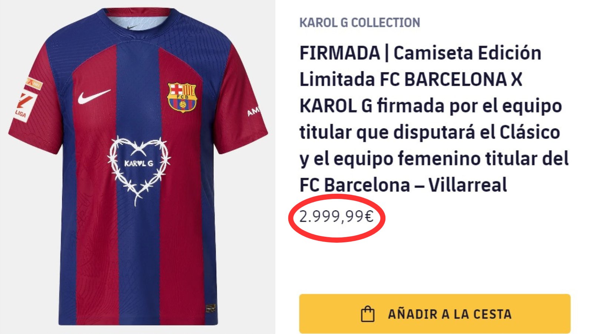The height and width of the screenshot is (334, 593).
Task: Add the signed jersey with Añadir a la cesta
Action: coord(435,314)
